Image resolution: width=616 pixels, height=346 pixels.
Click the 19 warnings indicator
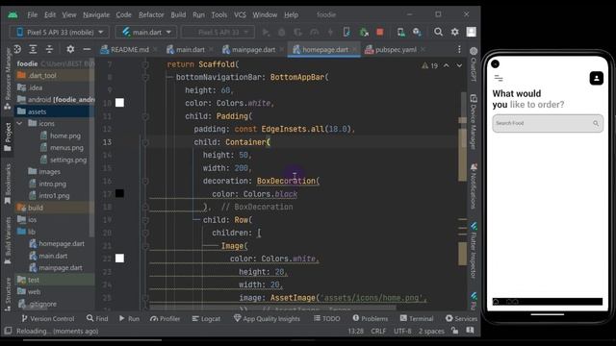(430, 66)
